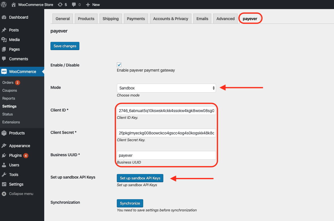Click the Plugins update badge 4
The image size is (334, 221).
pyautogui.click(x=26, y=156)
